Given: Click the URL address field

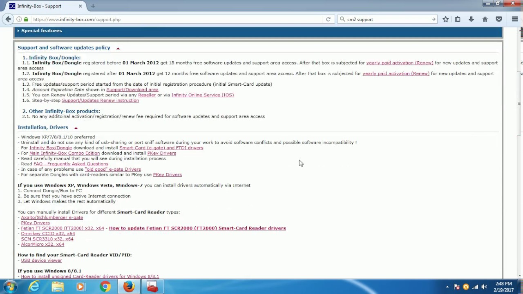Looking at the screenshot, I should 176,19.
